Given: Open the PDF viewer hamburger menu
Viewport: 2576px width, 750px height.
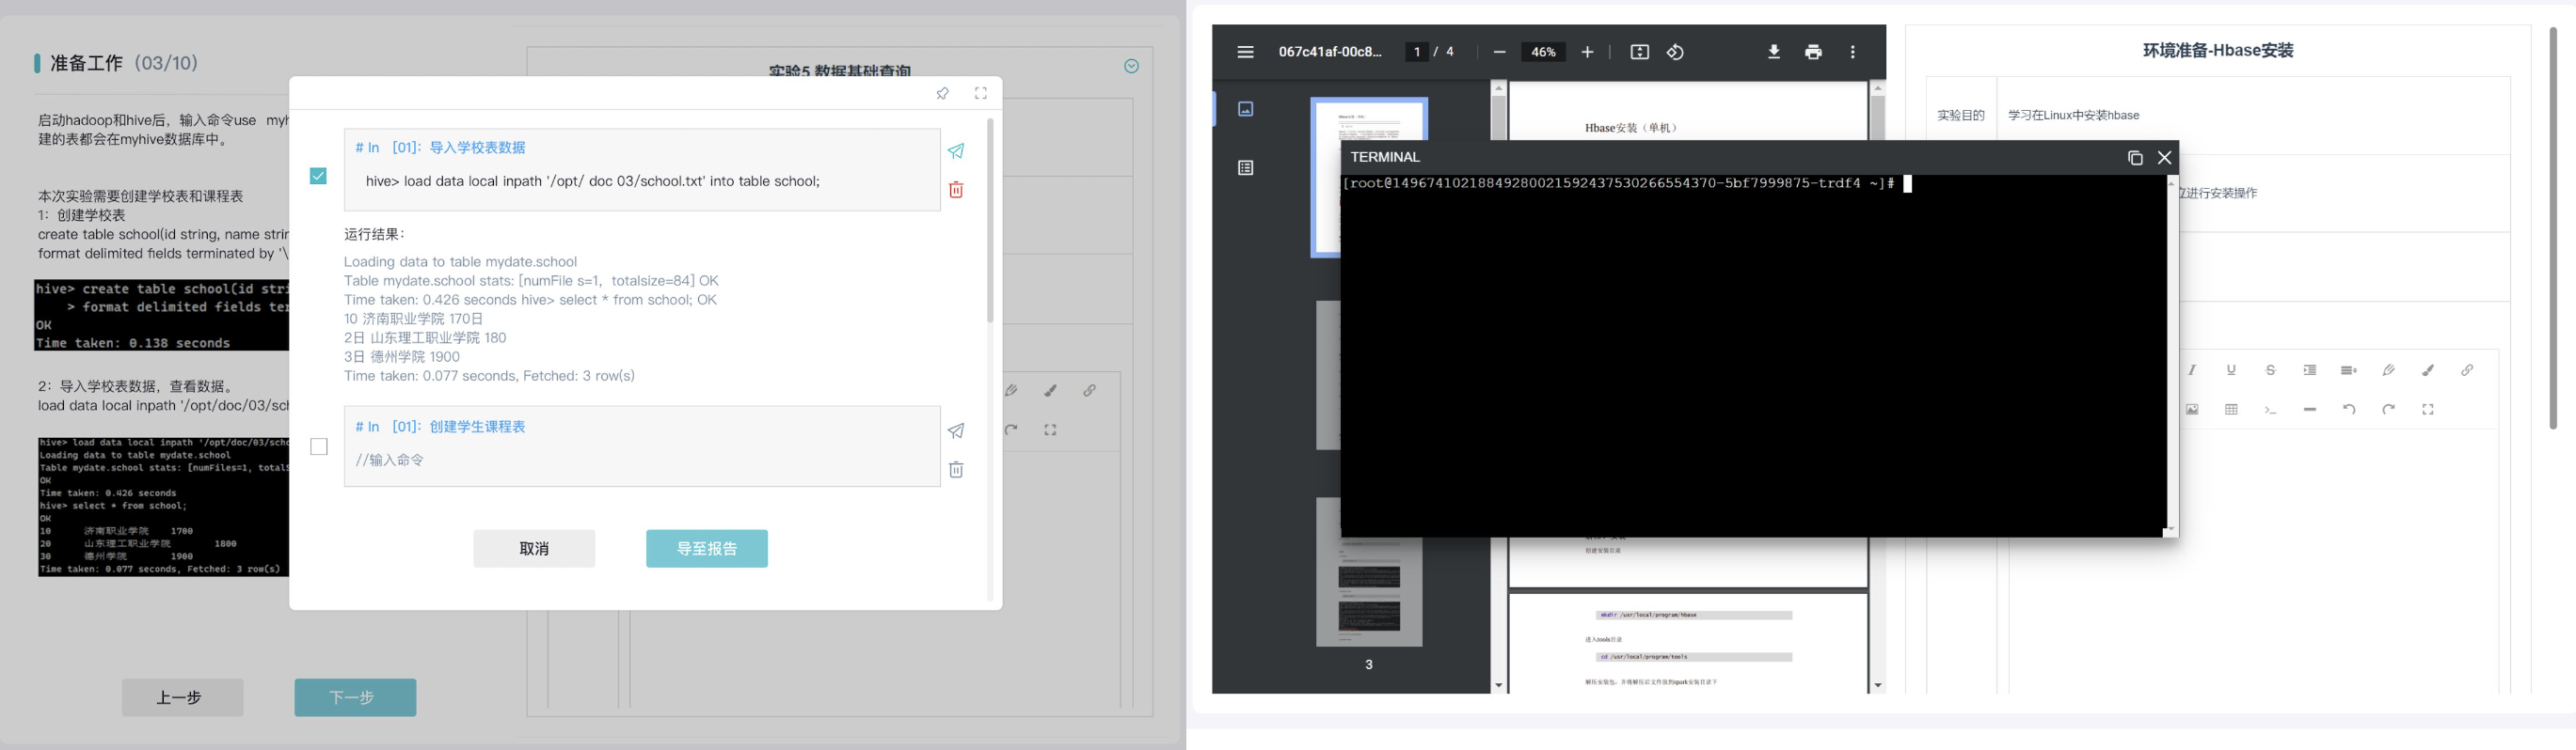Looking at the screenshot, I should click(x=1245, y=52).
